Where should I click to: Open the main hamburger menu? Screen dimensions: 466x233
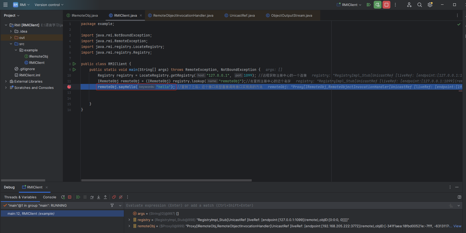[5, 5]
